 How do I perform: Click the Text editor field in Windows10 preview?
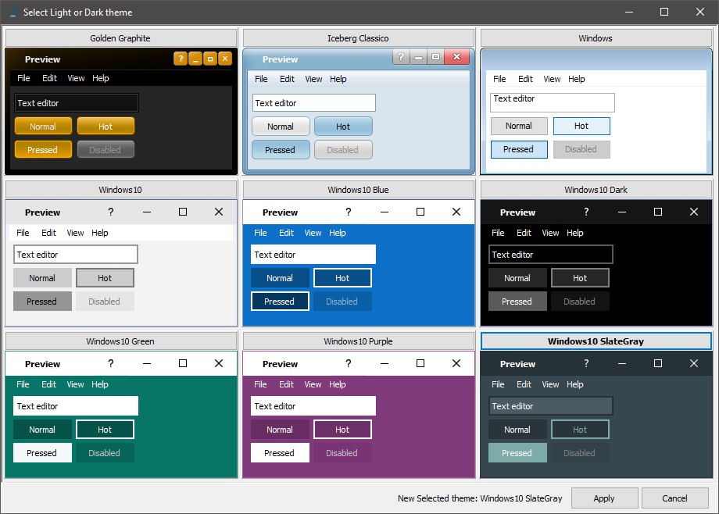point(76,255)
